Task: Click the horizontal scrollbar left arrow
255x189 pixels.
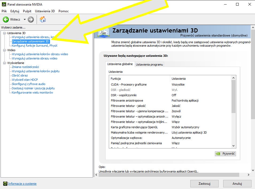Action: (96, 175)
